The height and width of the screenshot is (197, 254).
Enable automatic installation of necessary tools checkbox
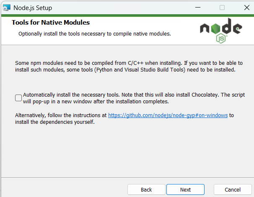click(x=18, y=98)
